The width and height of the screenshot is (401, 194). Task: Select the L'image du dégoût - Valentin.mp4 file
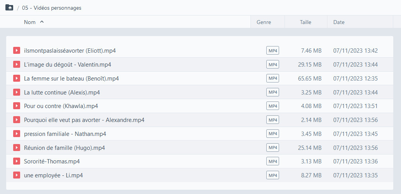[67, 65]
